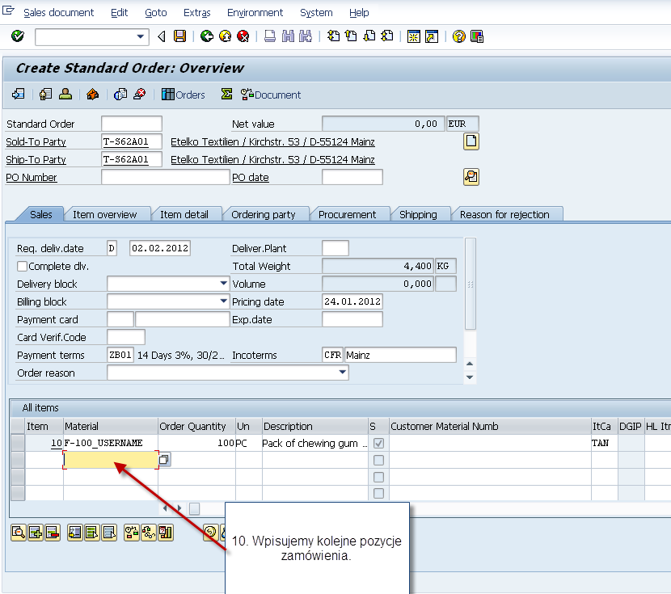671x594 pixels.
Task: Click the Ship-To Party label link
Action: click(36, 159)
